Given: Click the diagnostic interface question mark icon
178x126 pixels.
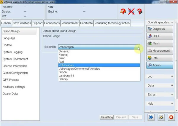Looking at the screenshot, I should 139,11.
